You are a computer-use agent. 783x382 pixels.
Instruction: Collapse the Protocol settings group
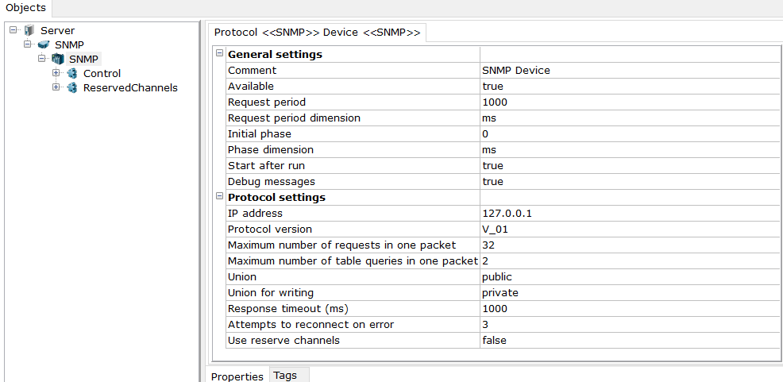[219, 197]
